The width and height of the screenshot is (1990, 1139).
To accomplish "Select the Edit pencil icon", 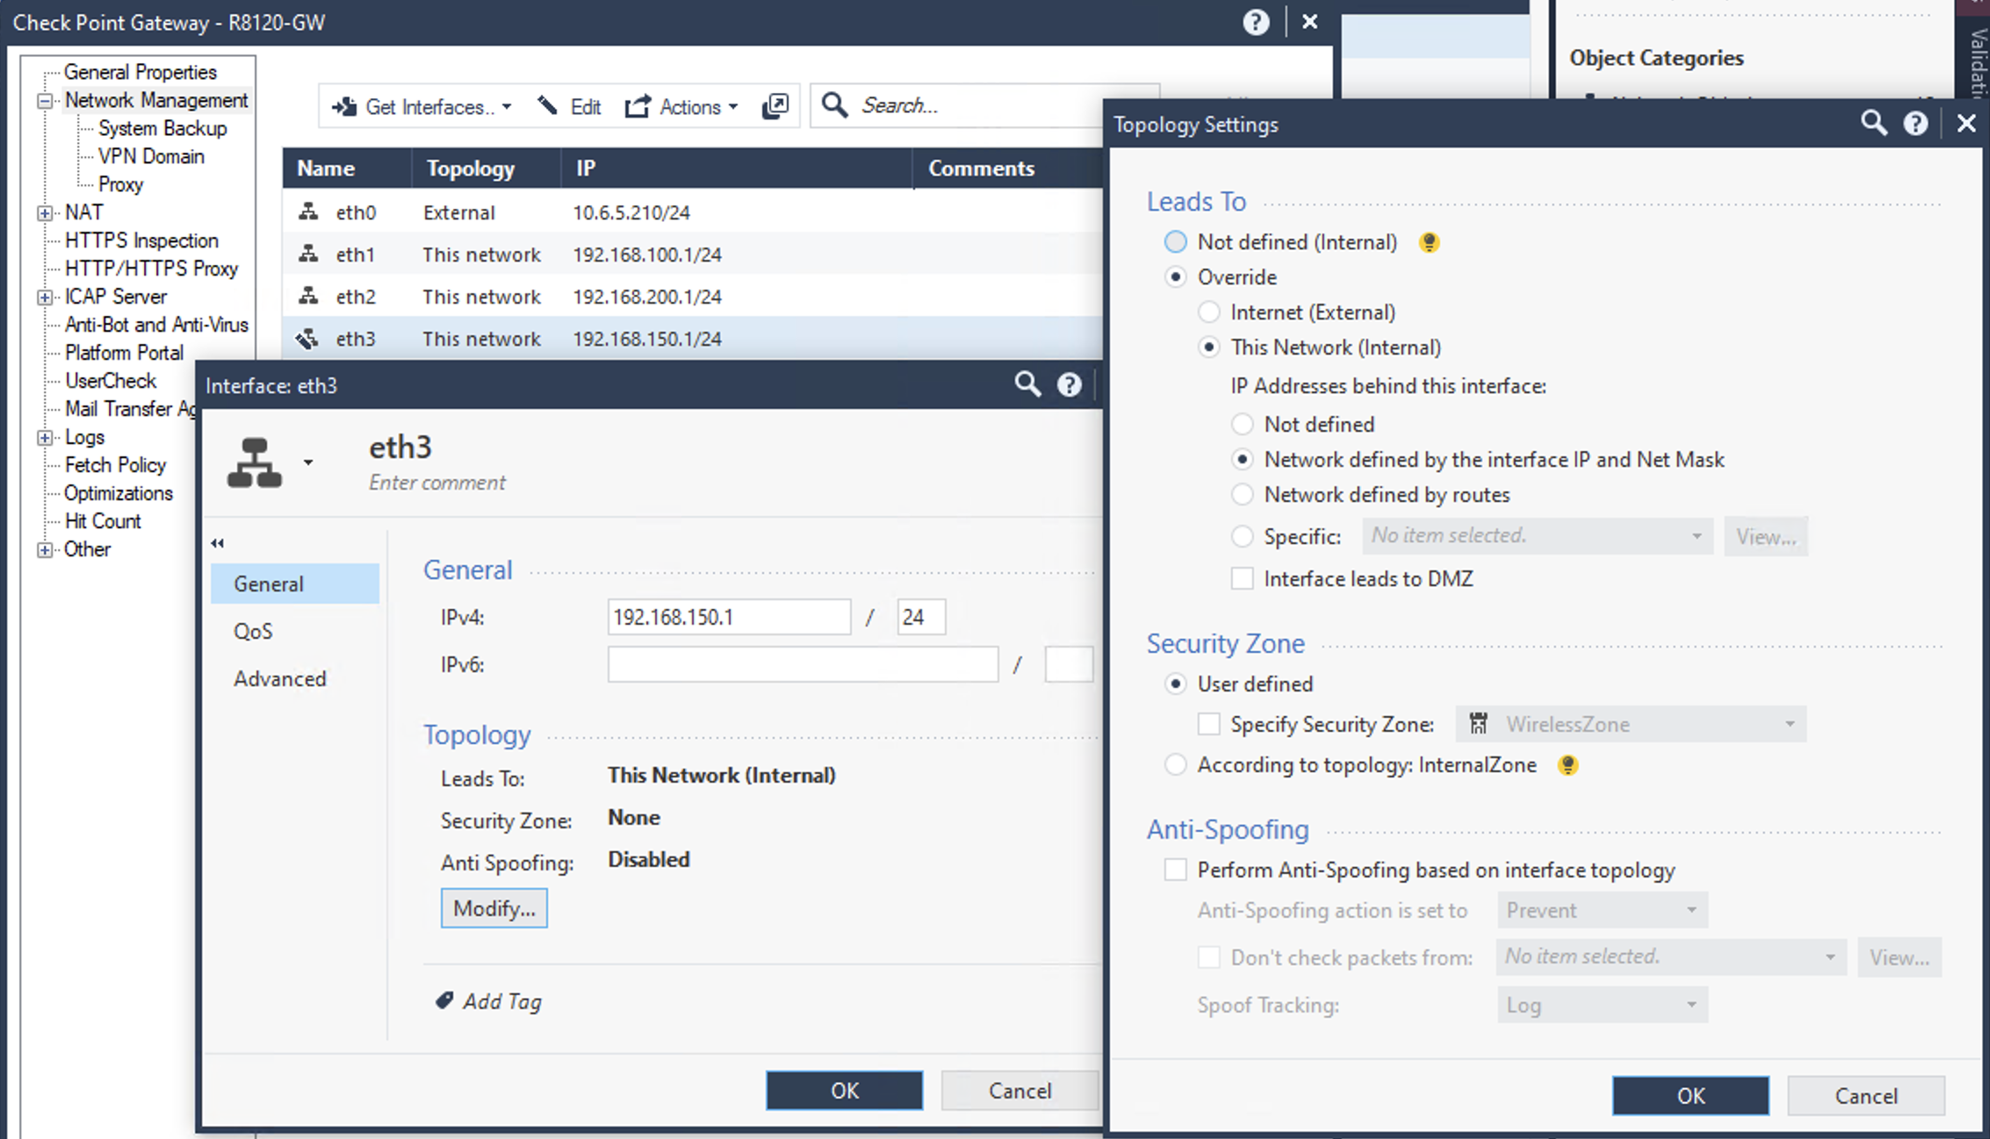I will pyautogui.click(x=546, y=106).
